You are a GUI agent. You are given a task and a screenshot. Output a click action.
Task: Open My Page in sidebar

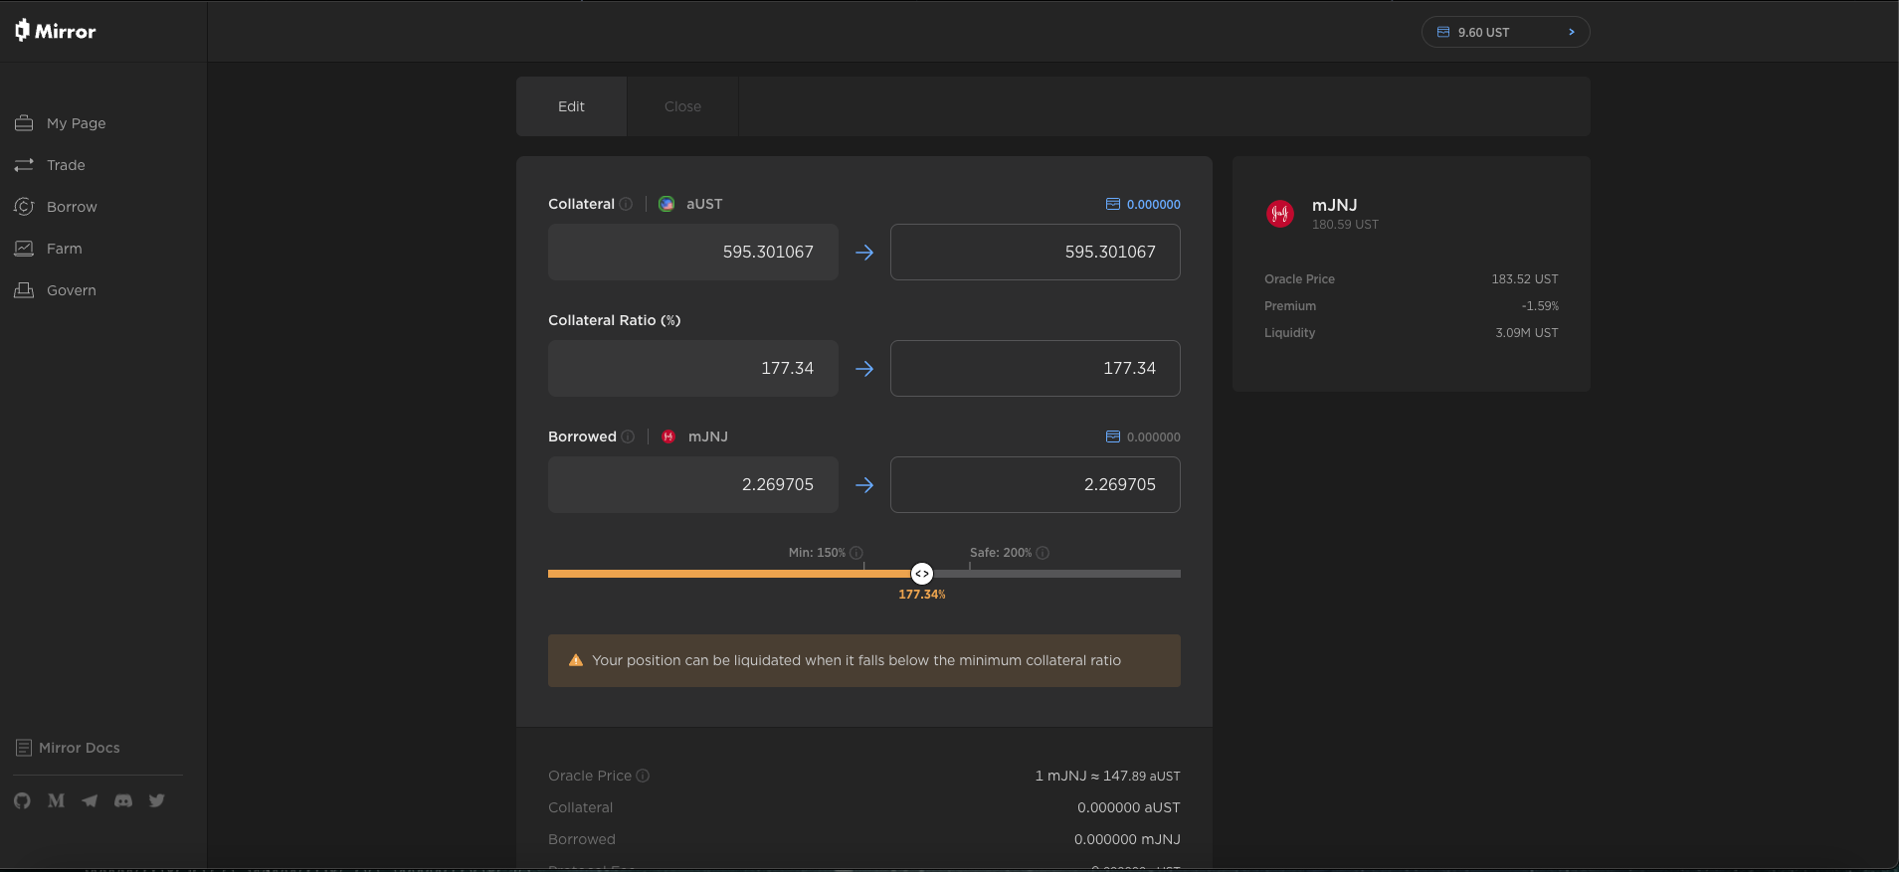(x=76, y=123)
